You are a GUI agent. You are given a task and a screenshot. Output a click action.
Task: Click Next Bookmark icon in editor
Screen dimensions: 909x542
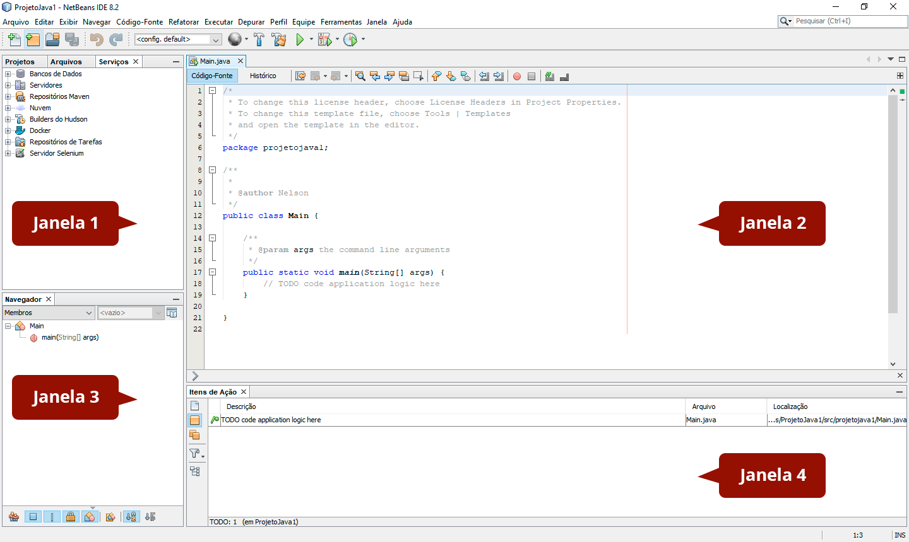point(451,76)
